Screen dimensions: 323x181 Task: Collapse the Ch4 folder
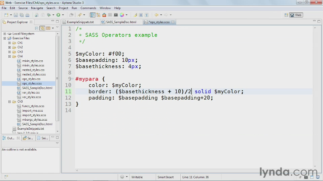(9, 56)
